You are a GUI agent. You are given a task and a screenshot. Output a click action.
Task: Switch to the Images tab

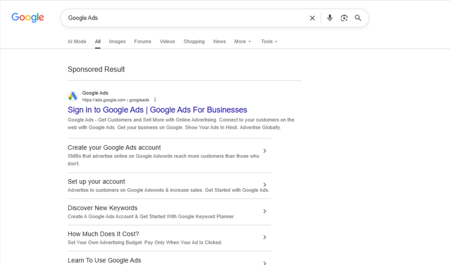coord(117,42)
